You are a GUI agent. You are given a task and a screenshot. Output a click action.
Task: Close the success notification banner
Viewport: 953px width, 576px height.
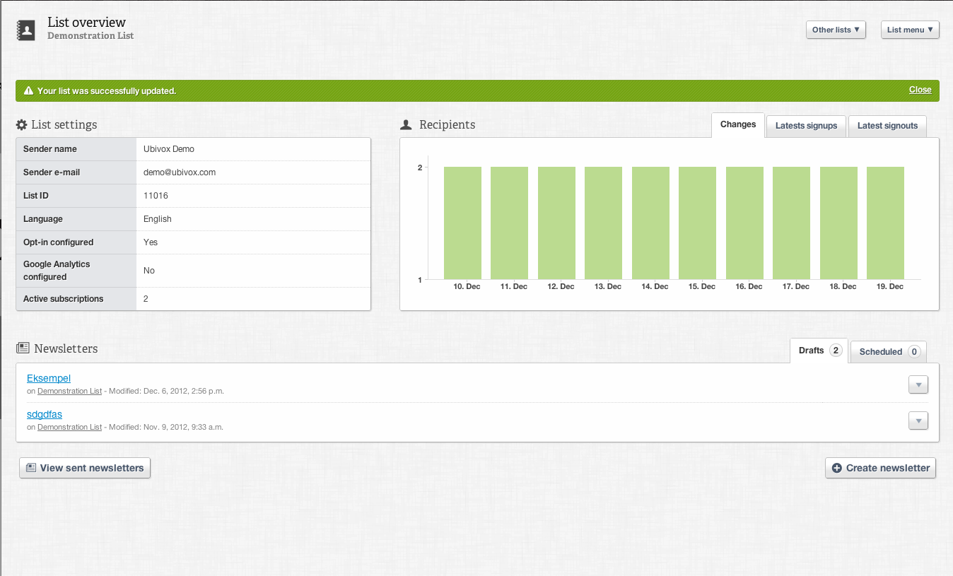(x=920, y=90)
